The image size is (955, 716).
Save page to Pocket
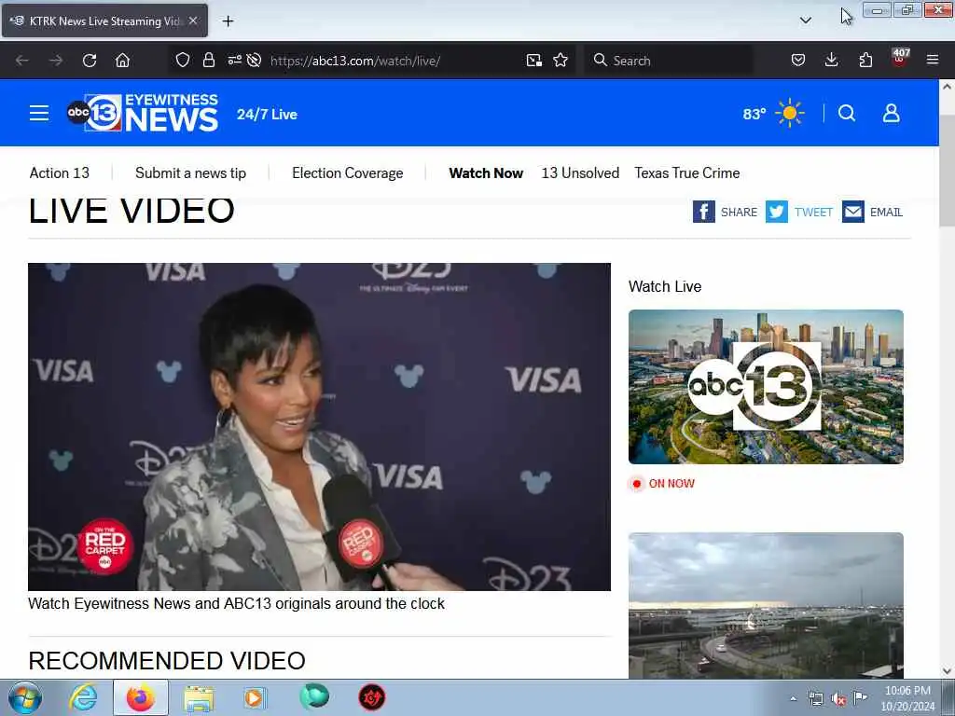[x=798, y=61]
